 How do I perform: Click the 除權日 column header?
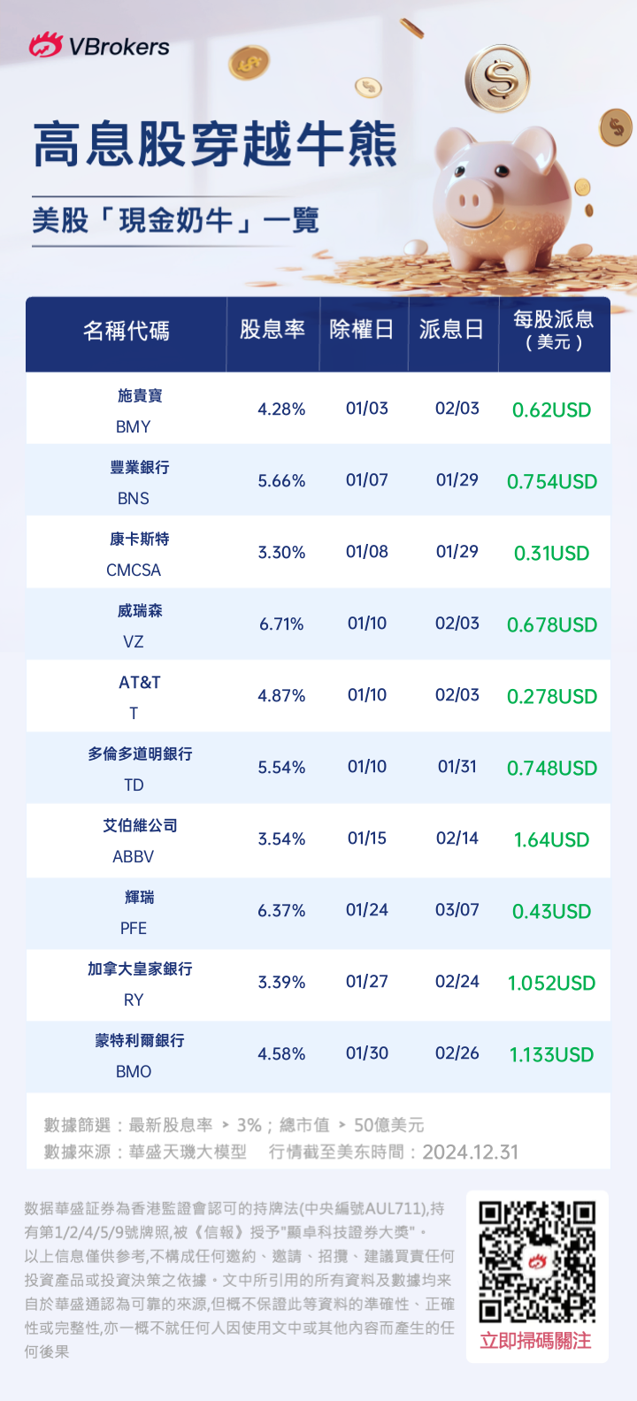tap(362, 330)
